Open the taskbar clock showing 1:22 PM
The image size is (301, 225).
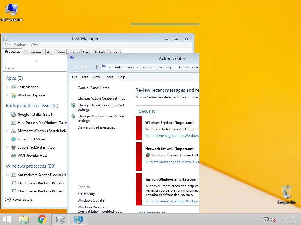[288, 219]
